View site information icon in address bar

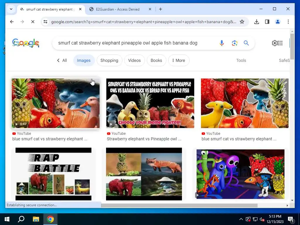[45, 22]
